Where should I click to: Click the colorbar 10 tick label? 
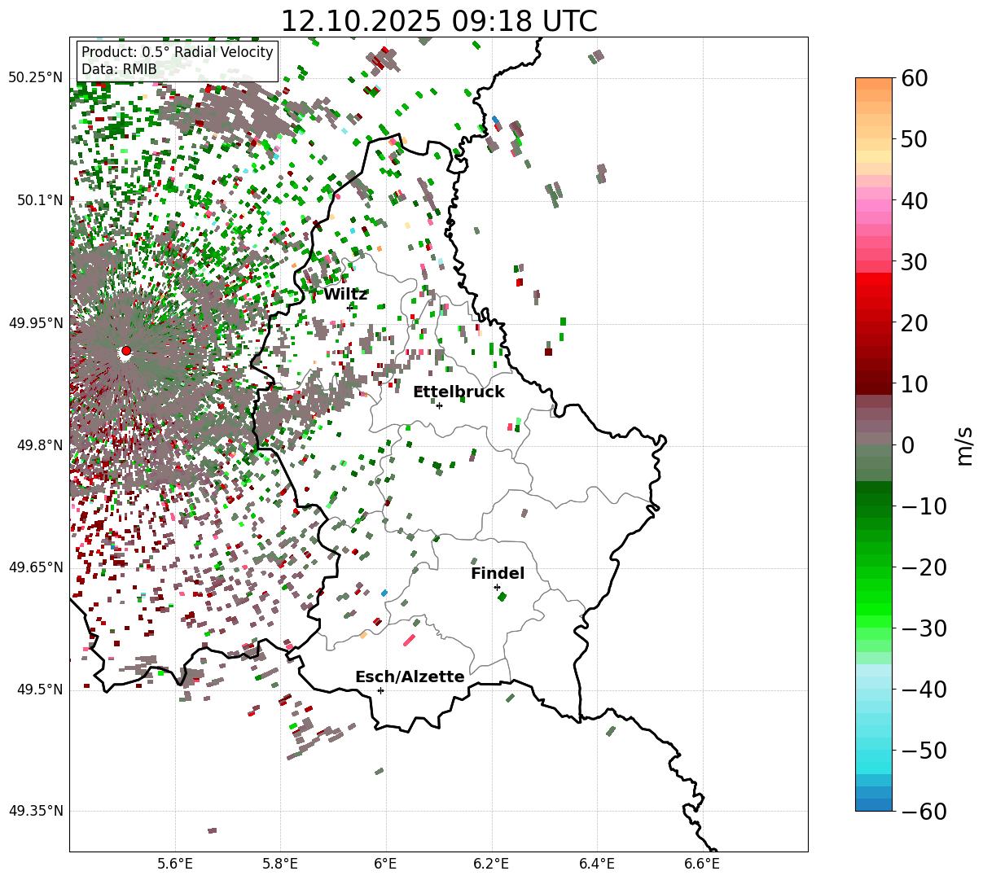(x=915, y=384)
